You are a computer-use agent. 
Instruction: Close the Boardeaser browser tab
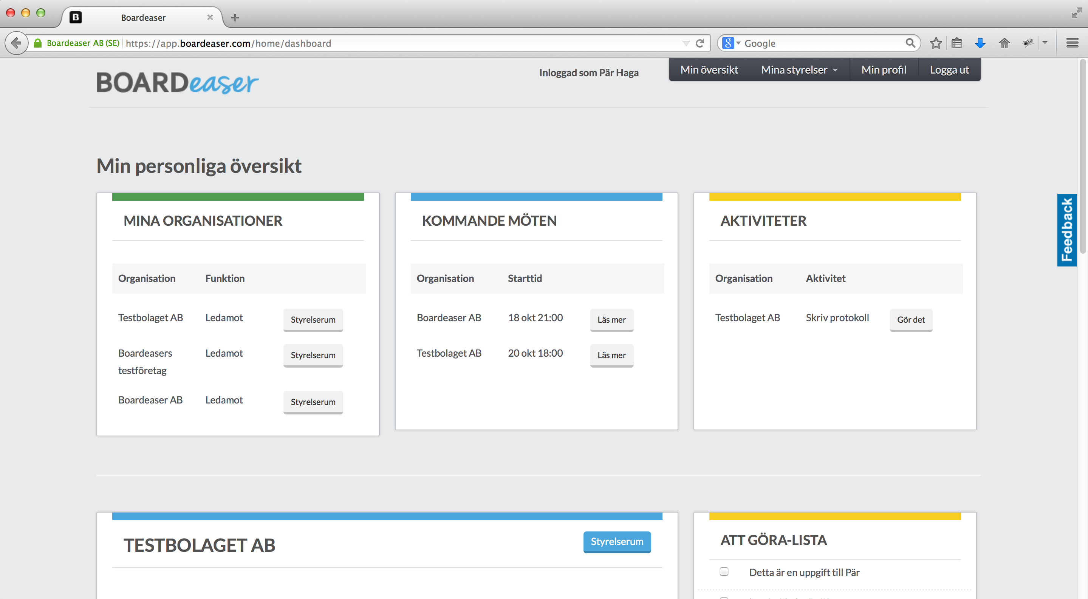210,17
